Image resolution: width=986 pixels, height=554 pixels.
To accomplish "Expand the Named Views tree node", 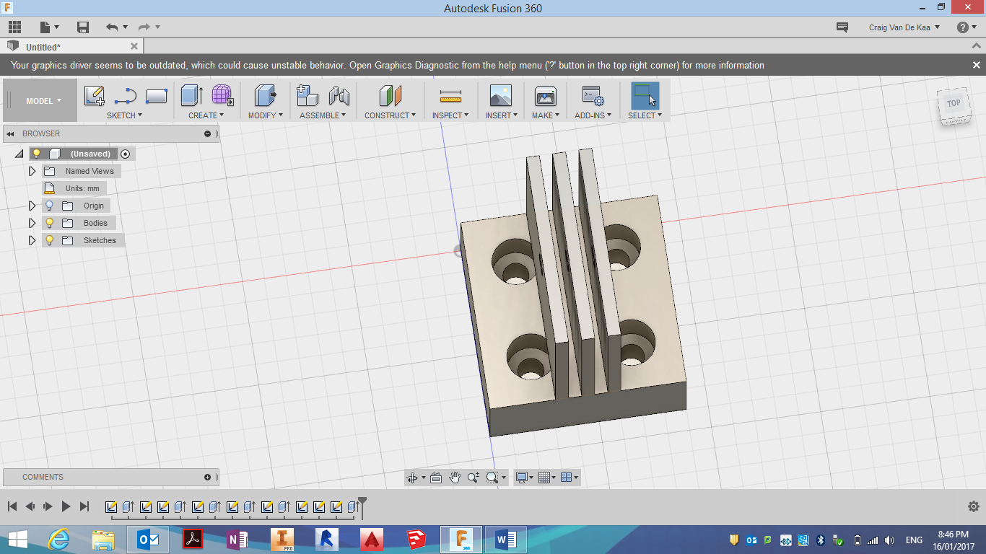I will point(32,171).
